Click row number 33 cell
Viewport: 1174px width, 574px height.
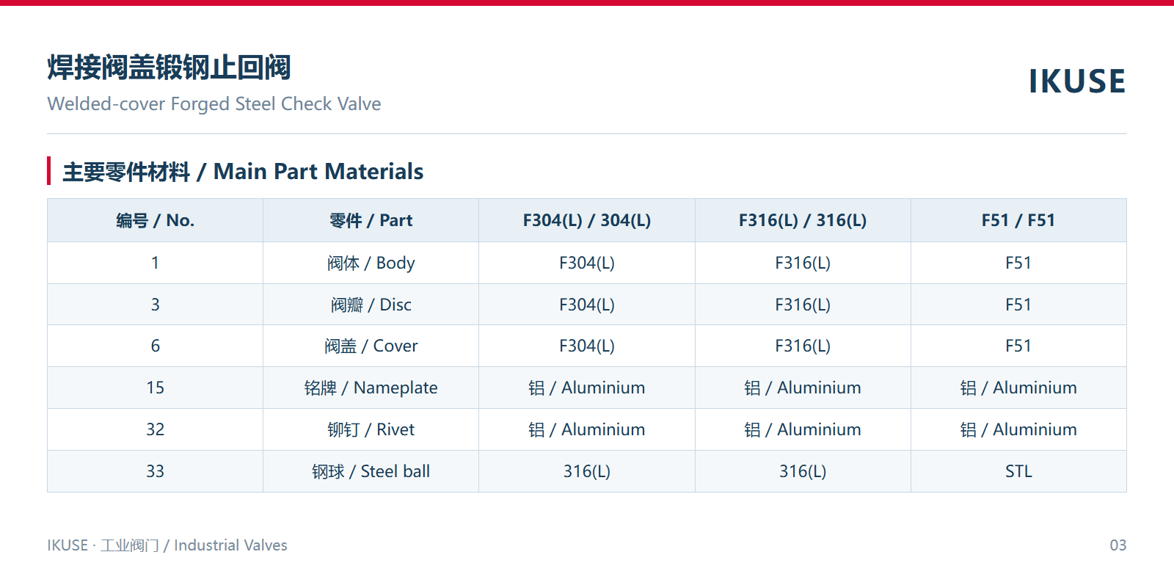click(x=156, y=471)
